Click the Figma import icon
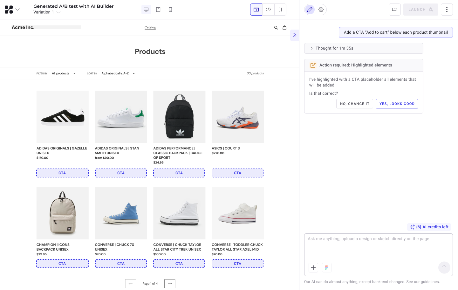This screenshot has width=458, height=290. pyautogui.click(x=326, y=267)
